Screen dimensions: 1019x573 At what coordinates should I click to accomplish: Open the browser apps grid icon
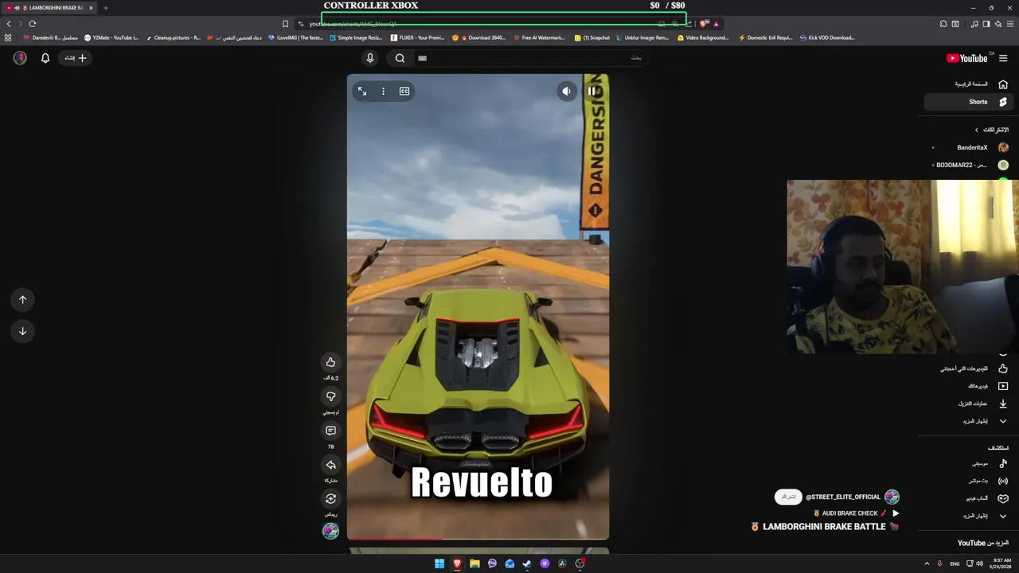tap(8, 37)
